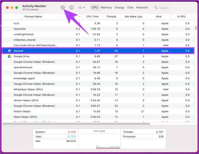Select the Google Drive app icon
The height and width of the screenshot is (154, 199).
(x=9, y=56)
